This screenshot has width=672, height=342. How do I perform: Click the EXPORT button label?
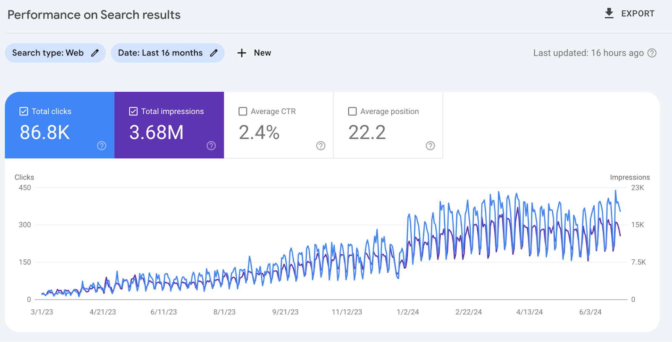point(638,14)
